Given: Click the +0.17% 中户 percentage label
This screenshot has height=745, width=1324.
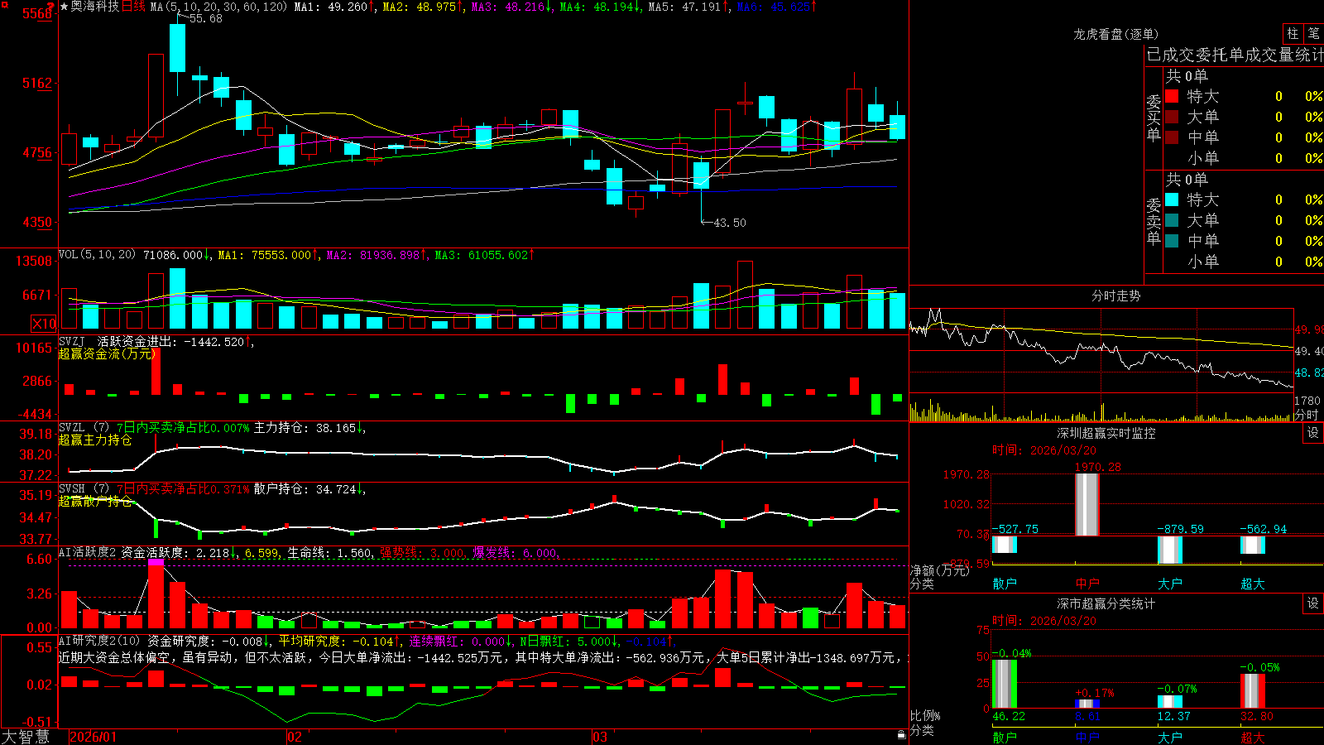Looking at the screenshot, I should [x=1094, y=693].
